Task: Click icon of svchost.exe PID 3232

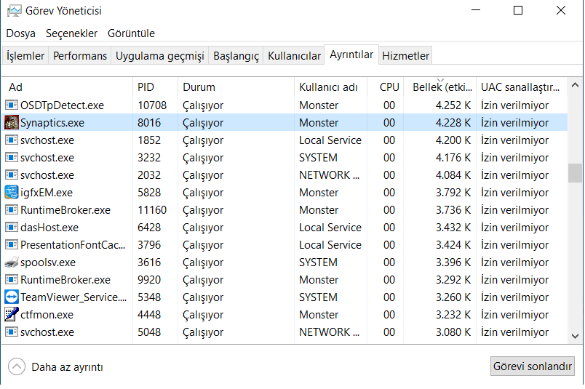Action: (x=12, y=158)
